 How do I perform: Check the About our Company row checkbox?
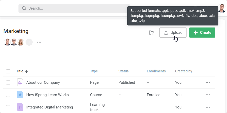(x=8, y=82)
